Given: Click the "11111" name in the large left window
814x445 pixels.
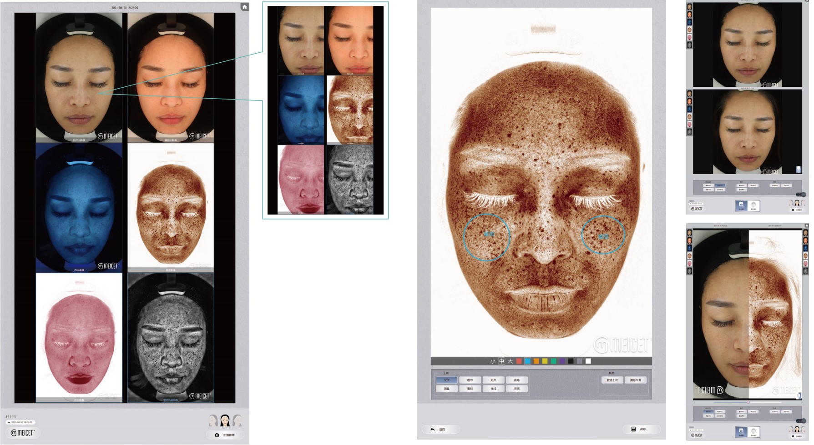Looking at the screenshot, I should (11, 417).
